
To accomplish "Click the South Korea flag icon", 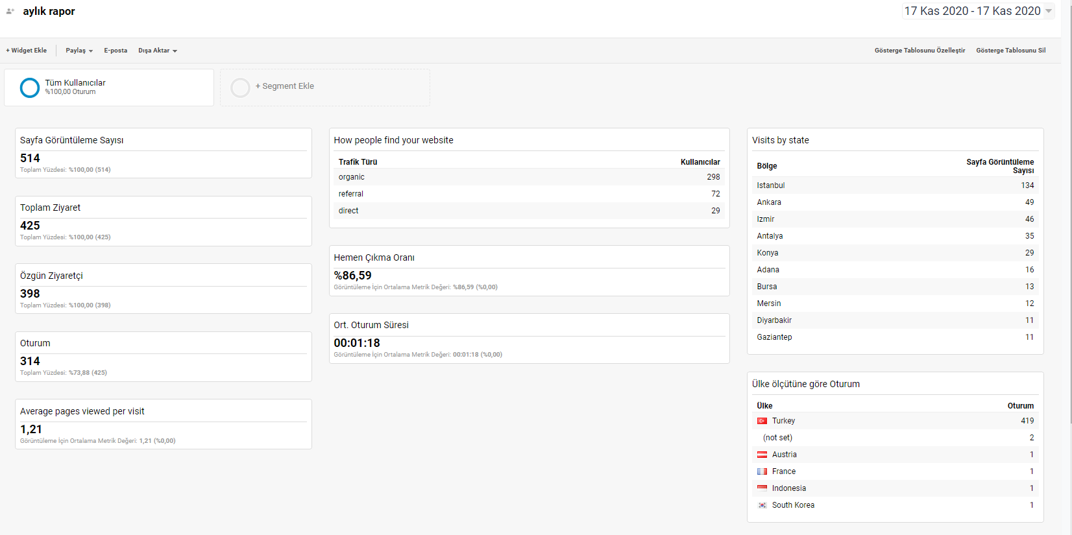I will click(762, 505).
